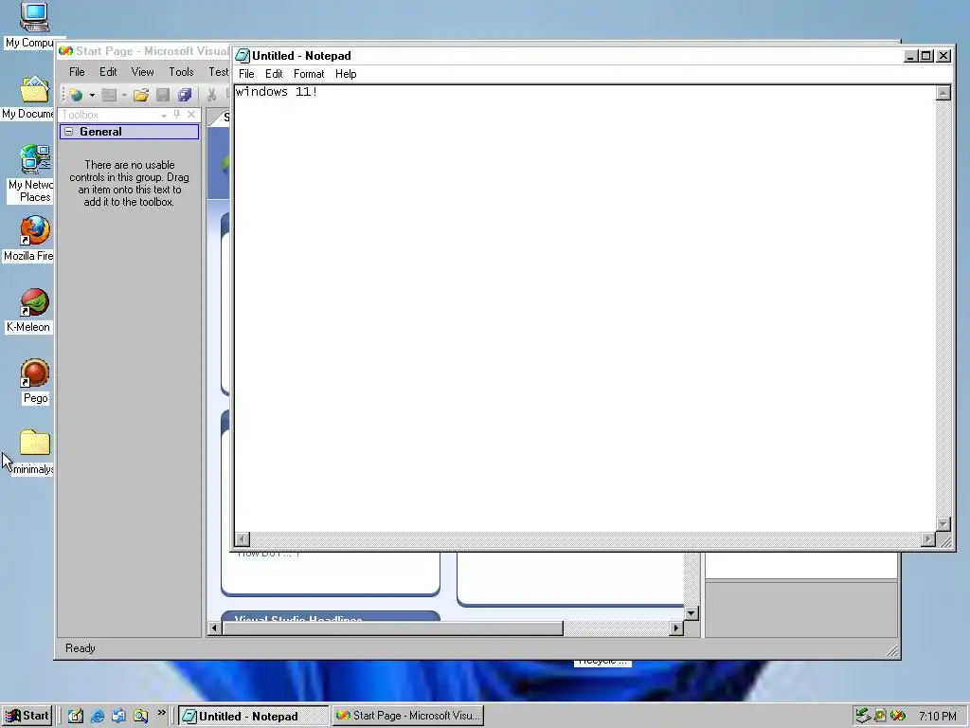The image size is (970, 728).
Task: Collapse the General group in Toolbox
Action: click(68, 131)
